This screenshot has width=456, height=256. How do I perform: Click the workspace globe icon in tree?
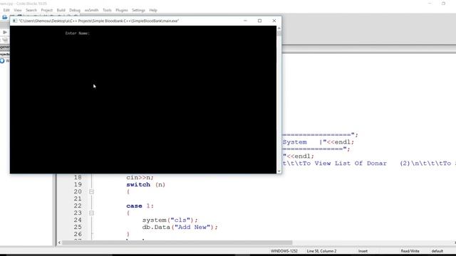2,61
